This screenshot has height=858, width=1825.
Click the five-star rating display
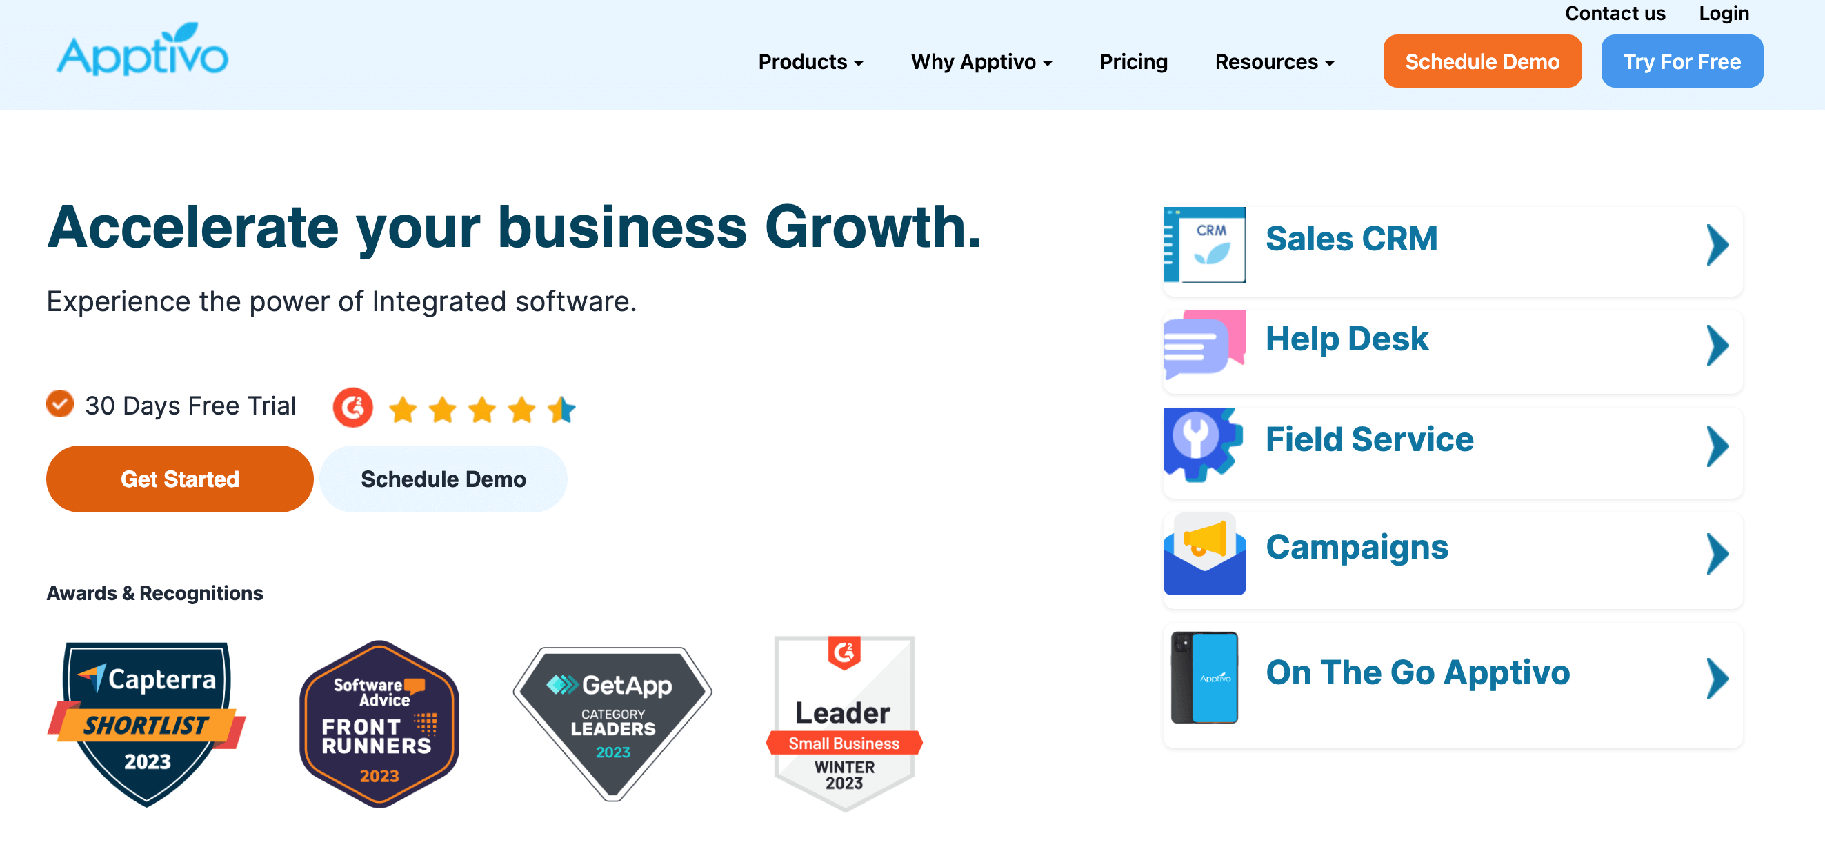(x=483, y=409)
